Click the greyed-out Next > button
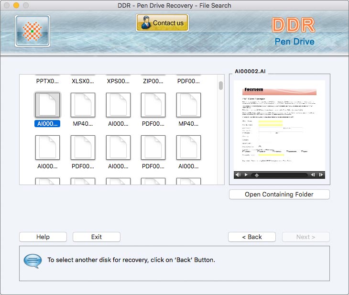 click(x=306, y=237)
